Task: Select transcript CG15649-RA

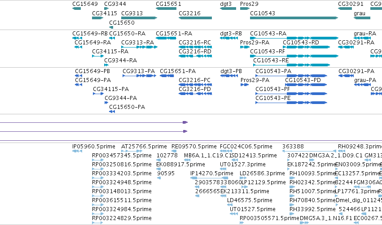Action: pos(78,47)
